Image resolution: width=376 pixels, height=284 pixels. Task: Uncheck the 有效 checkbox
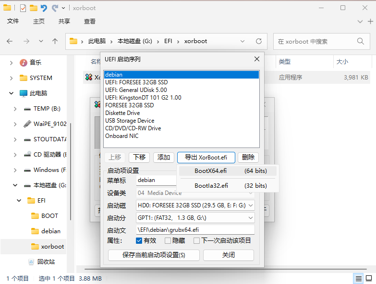pos(139,240)
